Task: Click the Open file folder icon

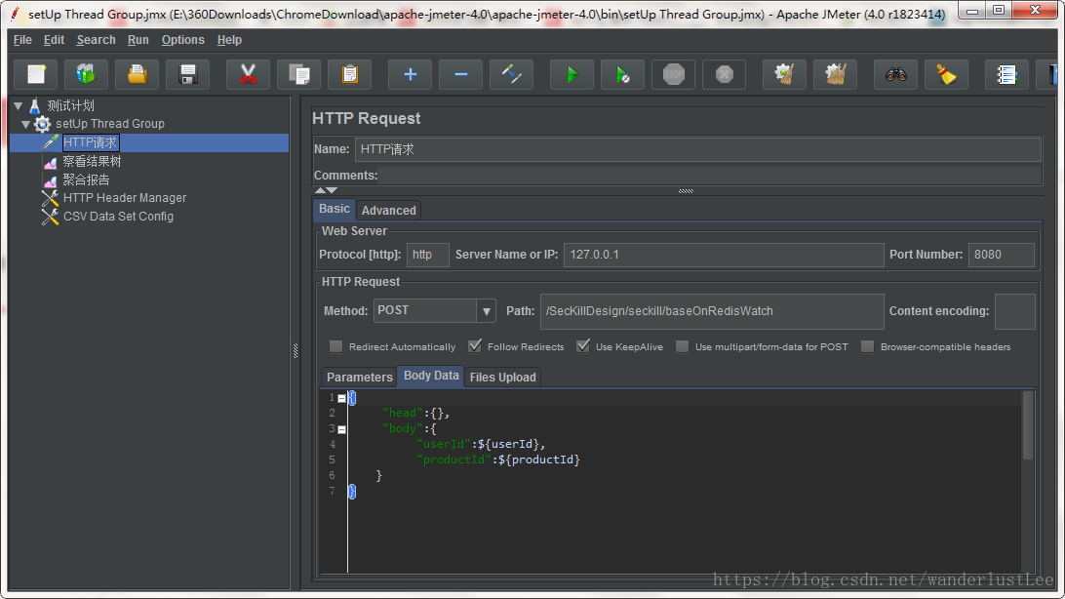Action: pyautogui.click(x=138, y=74)
